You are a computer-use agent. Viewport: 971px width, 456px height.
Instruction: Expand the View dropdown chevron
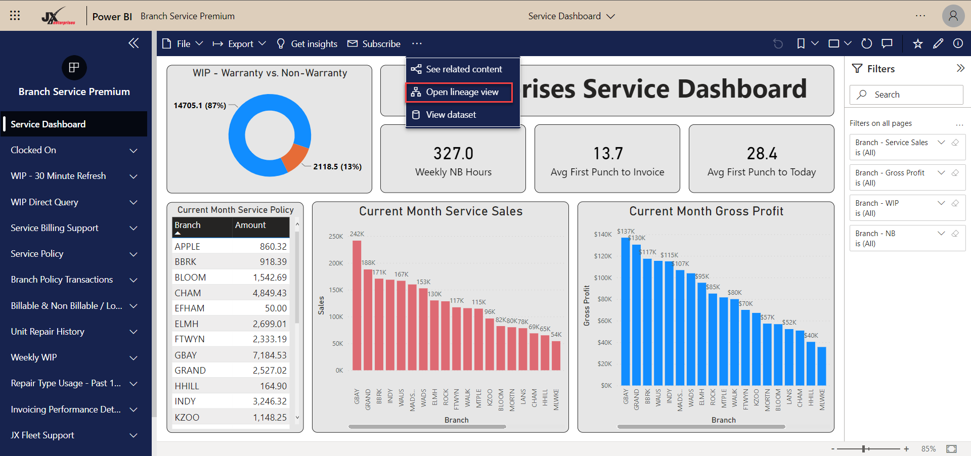848,44
